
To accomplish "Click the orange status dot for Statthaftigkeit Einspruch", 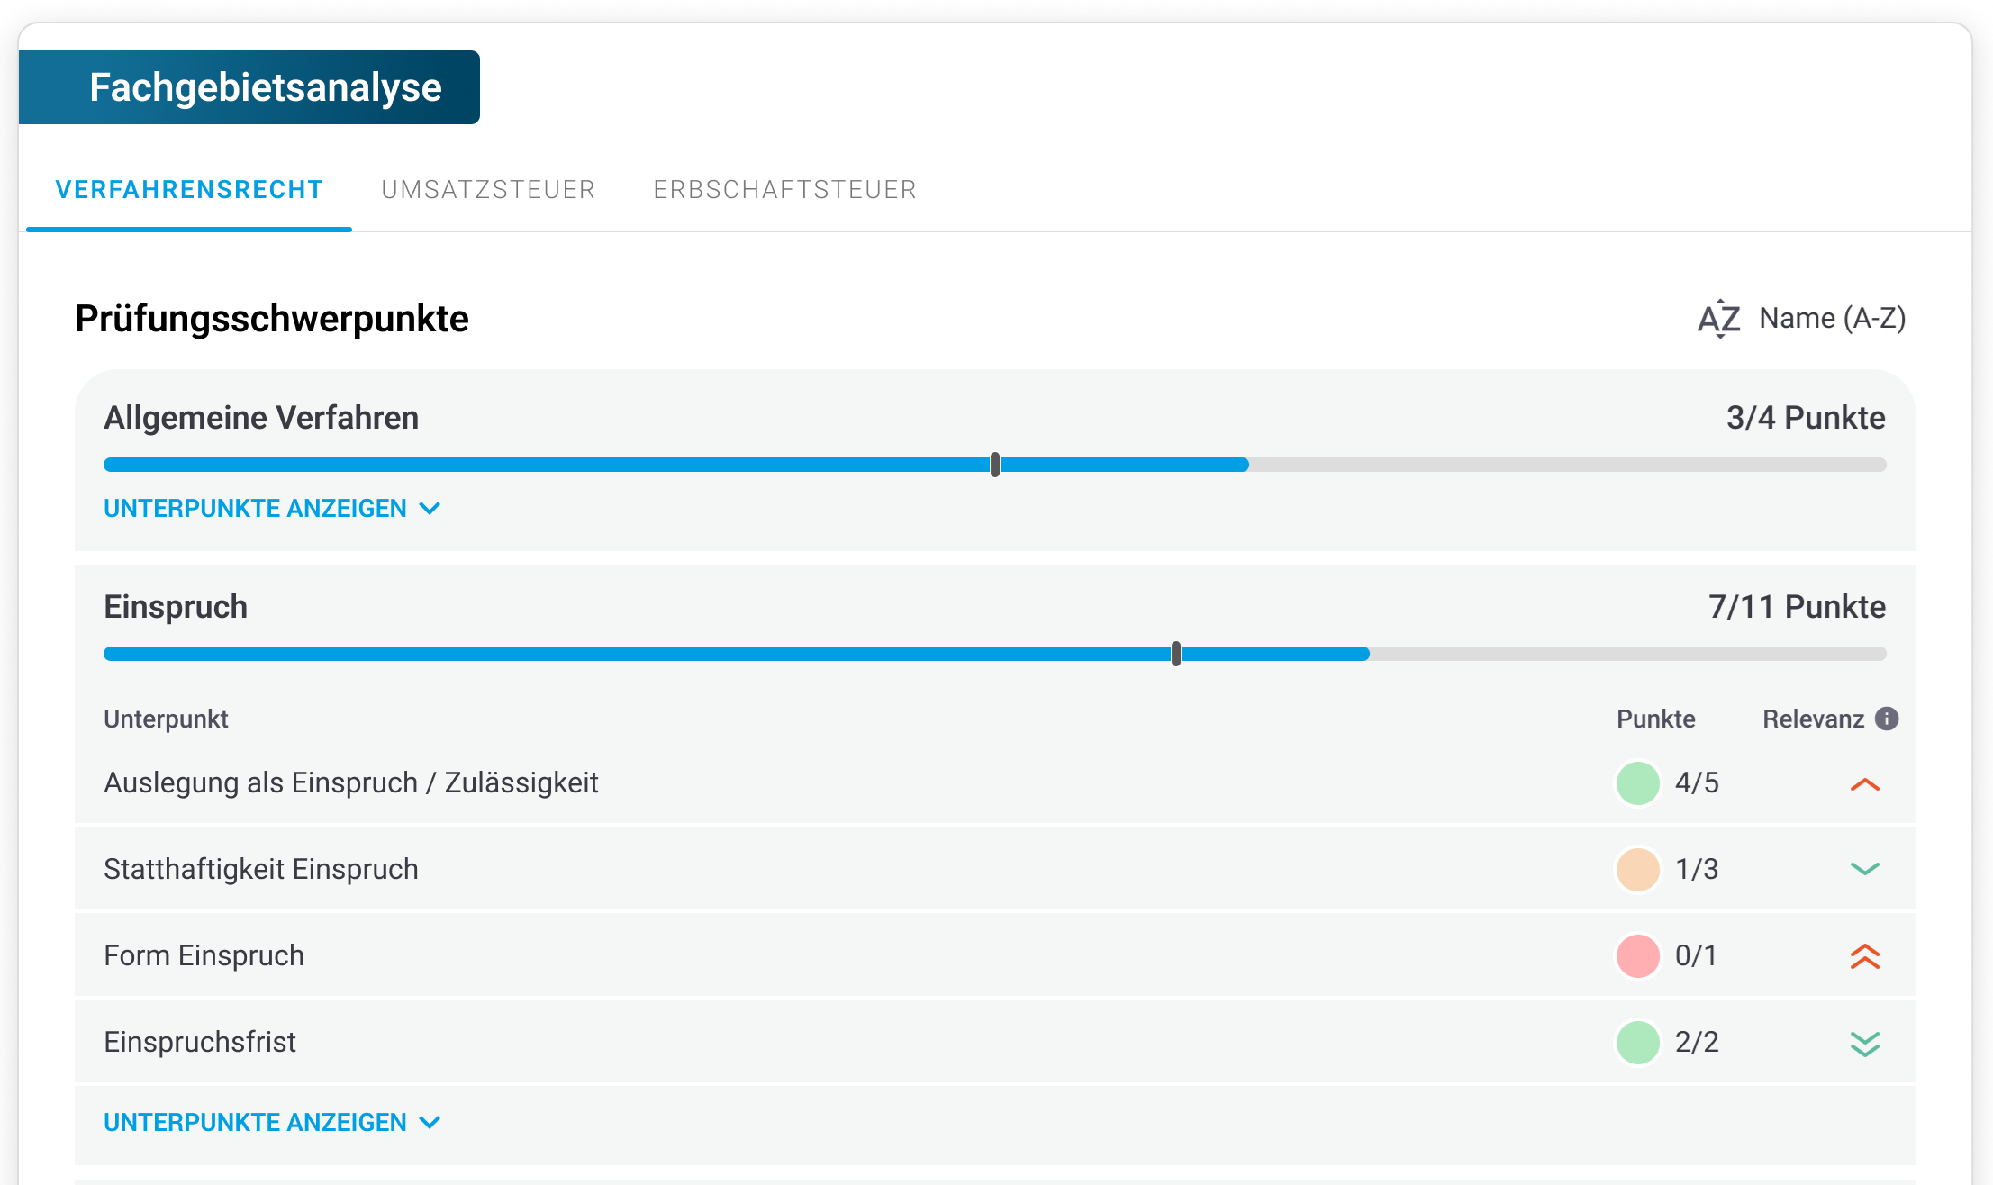I will point(1638,869).
